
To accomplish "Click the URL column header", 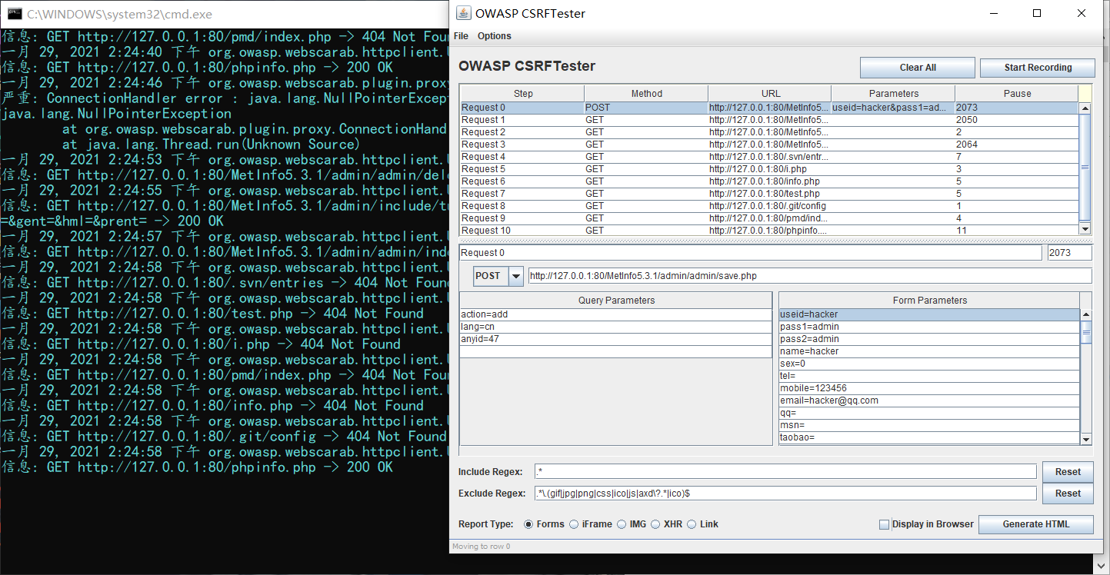I will tap(769, 94).
